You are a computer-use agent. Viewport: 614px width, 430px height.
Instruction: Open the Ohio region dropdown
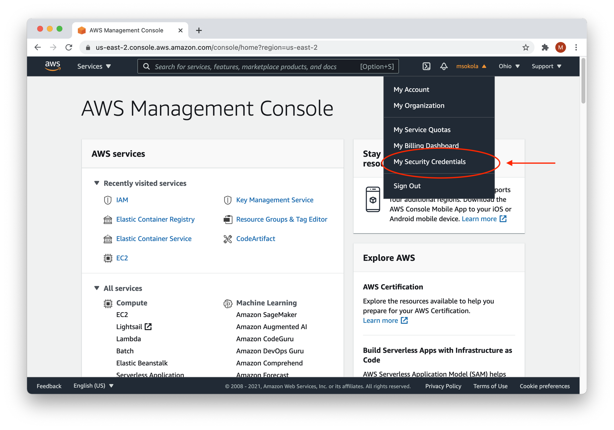509,66
